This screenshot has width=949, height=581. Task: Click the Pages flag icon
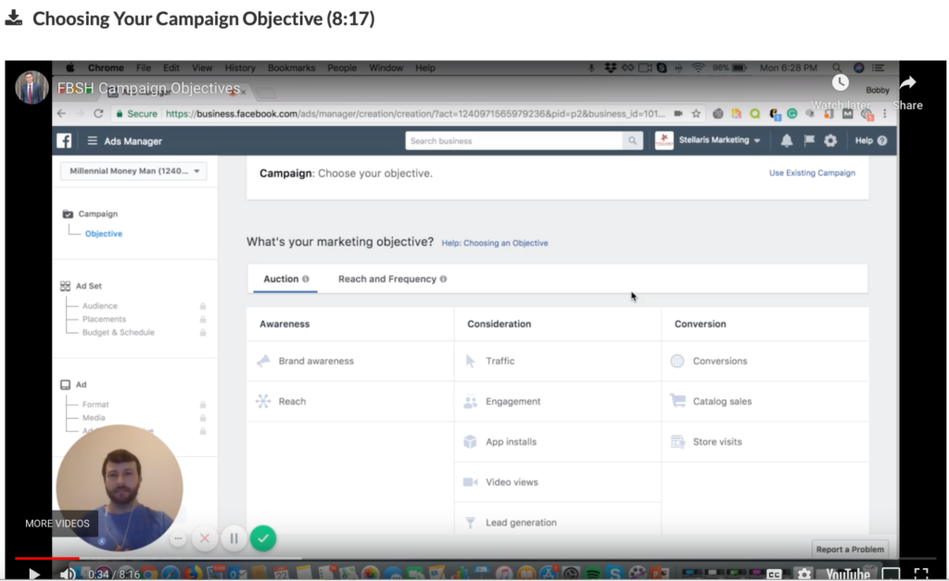(808, 141)
